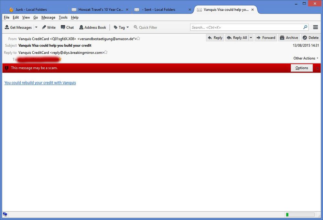Star the Reply-to address
Image resolution: width=323 pixels, height=220 pixels.
(x=106, y=52)
